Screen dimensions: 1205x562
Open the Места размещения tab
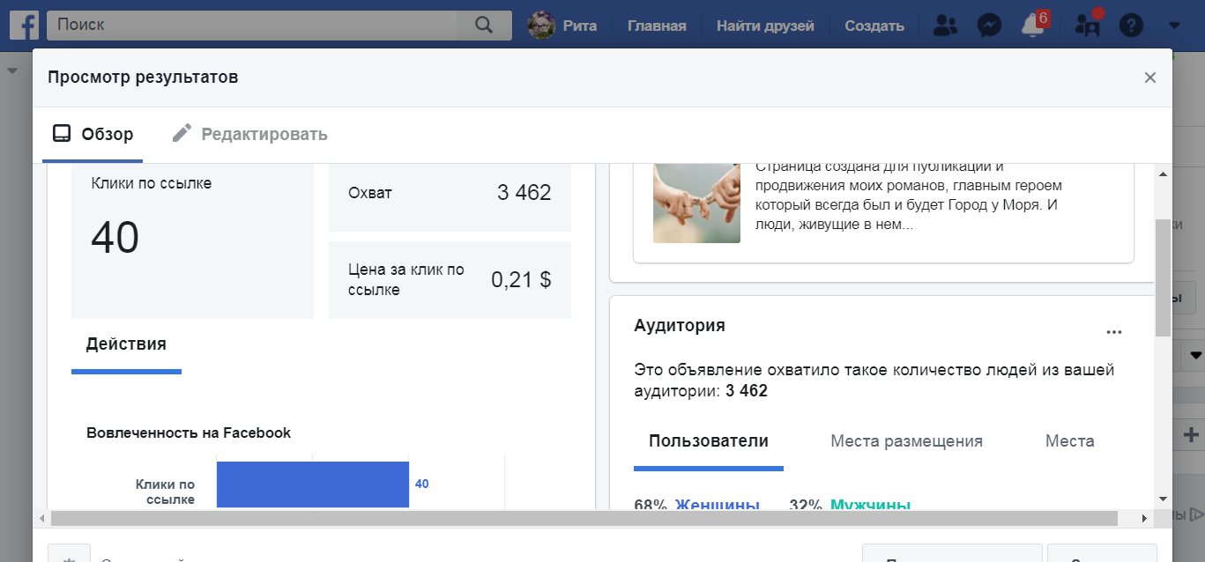tap(906, 441)
